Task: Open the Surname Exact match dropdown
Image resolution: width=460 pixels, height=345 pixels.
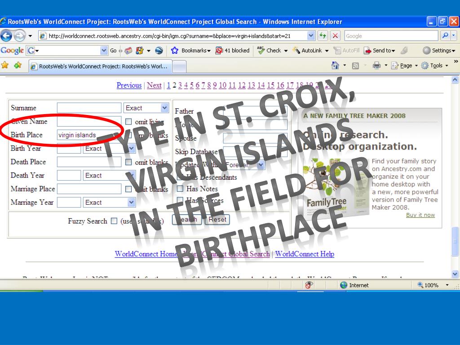Action: [x=164, y=108]
